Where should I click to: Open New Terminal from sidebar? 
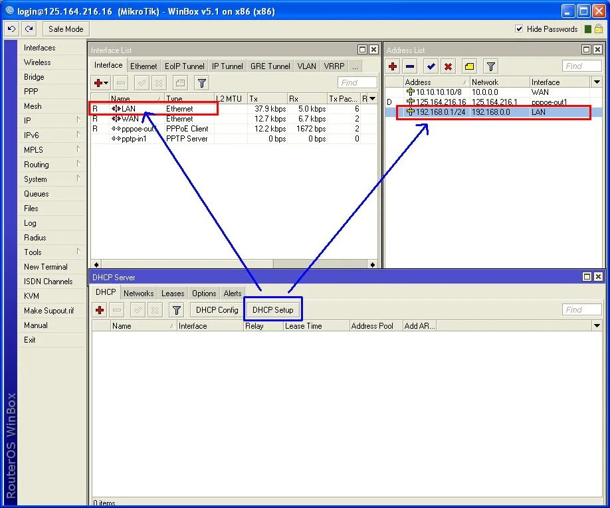pos(45,267)
